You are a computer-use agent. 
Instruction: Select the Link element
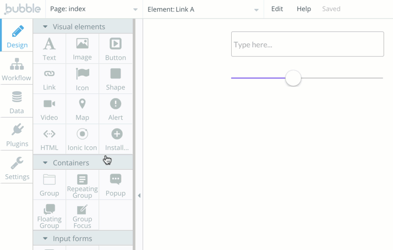click(x=49, y=79)
